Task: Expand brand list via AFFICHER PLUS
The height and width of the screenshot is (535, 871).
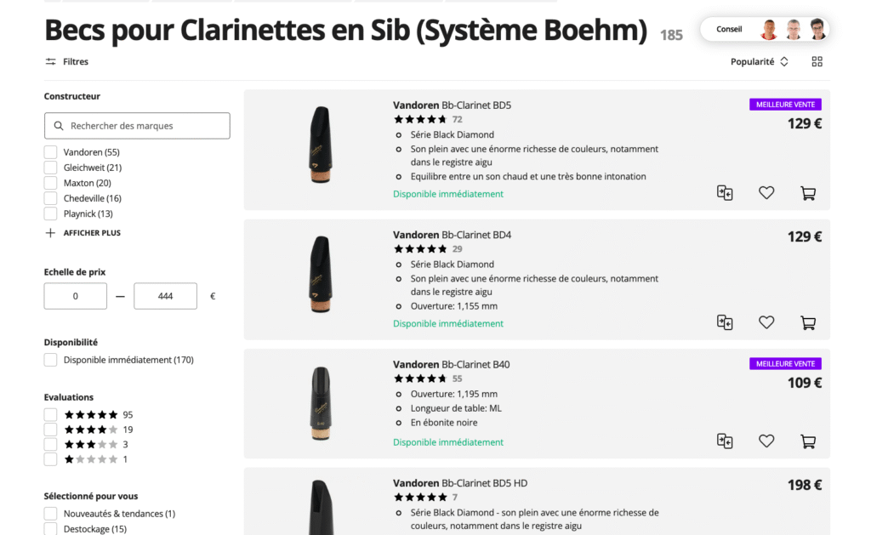Action: pos(82,232)
